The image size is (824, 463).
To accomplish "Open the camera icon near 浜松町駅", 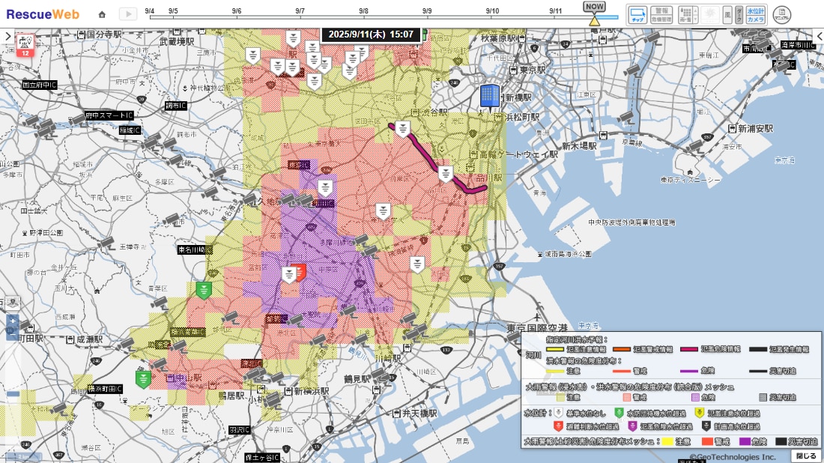I will point(626,117).
